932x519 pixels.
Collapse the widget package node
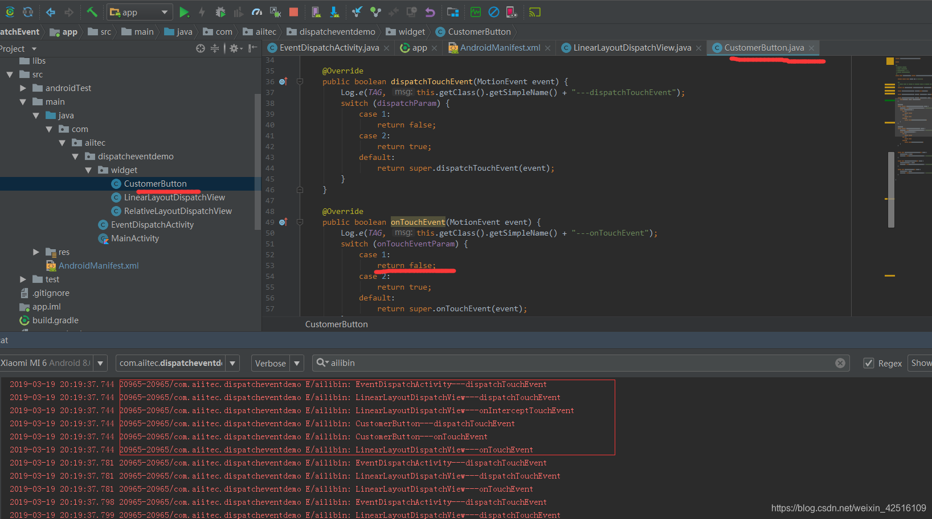(88, 170)
